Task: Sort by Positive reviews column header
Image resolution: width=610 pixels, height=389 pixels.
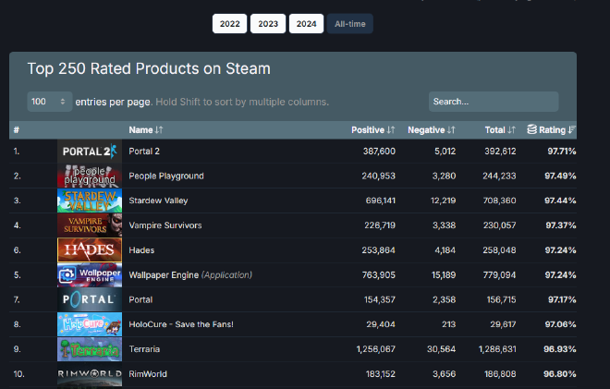Action: (373, 130)
